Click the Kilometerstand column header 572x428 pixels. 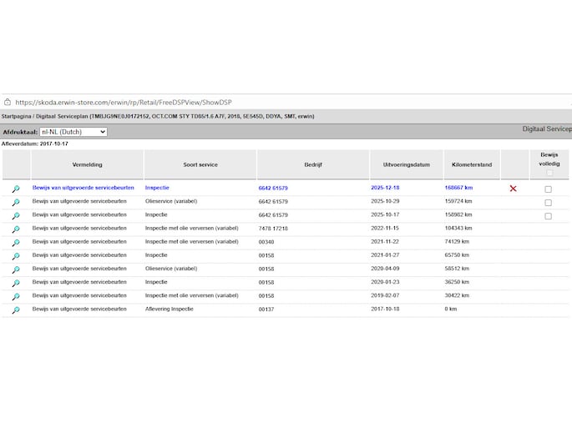470,165
